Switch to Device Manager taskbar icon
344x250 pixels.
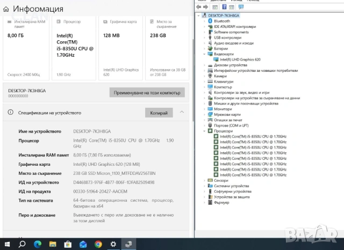[128, 244]
